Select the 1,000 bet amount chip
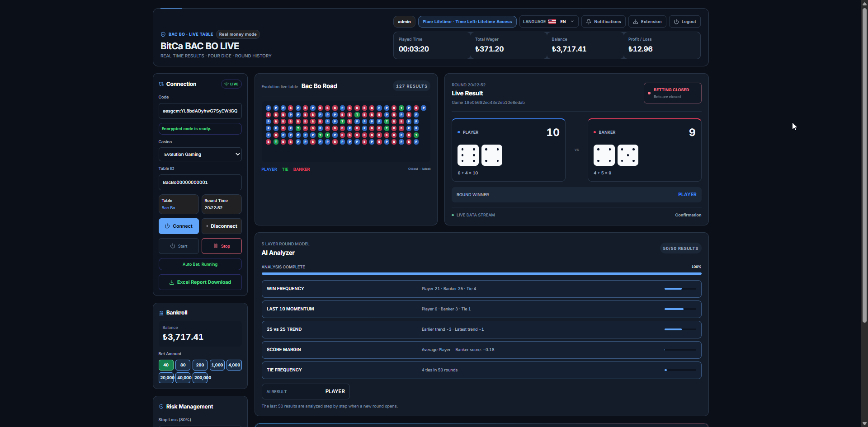Screen dimensions: 868x427 click(217, 365)
